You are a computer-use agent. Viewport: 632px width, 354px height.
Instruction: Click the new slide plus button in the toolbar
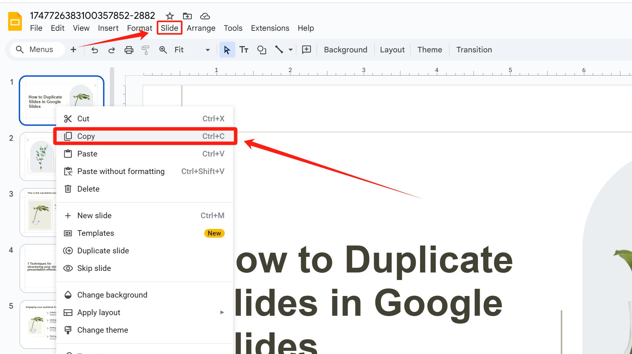click(73, 50)
